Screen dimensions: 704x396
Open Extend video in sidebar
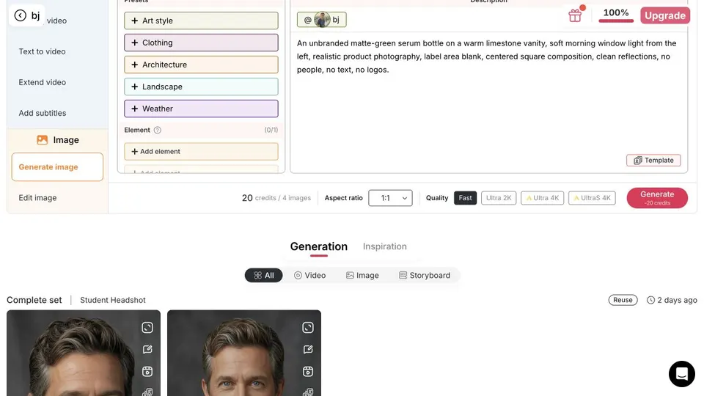[x=43, y=83]
